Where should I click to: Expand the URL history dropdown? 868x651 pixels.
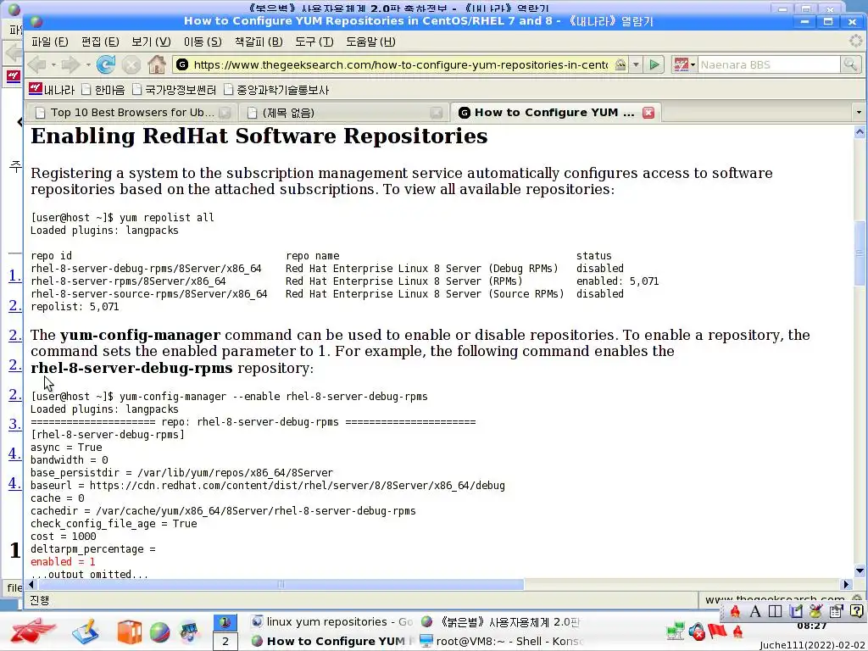point(636,64)
